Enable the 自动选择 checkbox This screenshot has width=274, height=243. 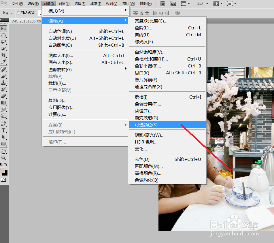18,13
